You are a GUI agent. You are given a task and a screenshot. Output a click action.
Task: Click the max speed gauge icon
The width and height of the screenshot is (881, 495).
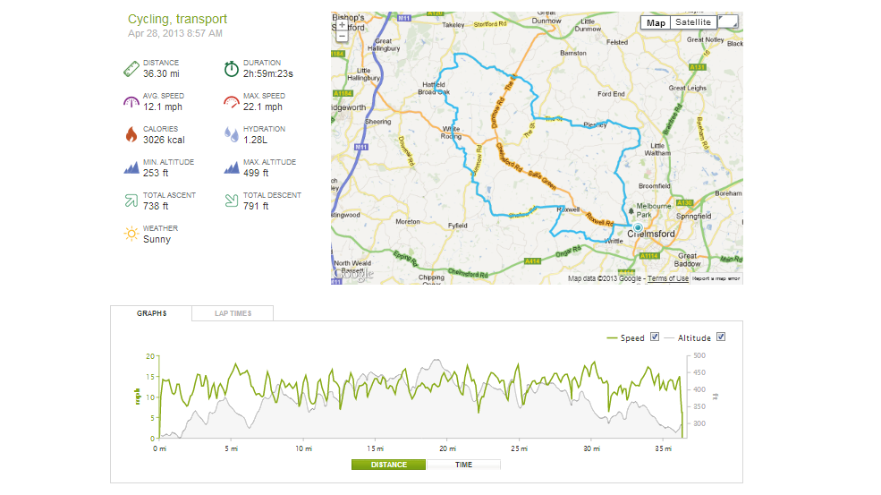(x=231, y=101)
